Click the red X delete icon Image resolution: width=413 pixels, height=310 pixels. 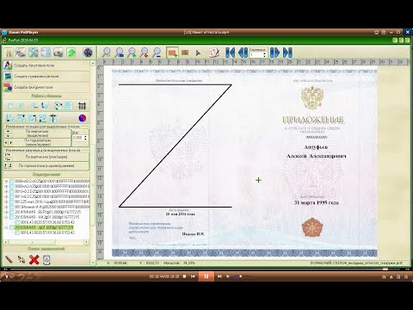(x=34, y=260)
